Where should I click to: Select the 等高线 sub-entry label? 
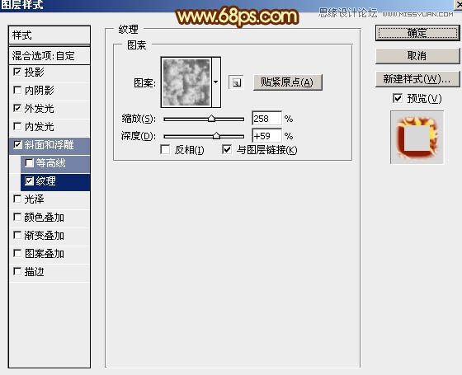[50, 163]
